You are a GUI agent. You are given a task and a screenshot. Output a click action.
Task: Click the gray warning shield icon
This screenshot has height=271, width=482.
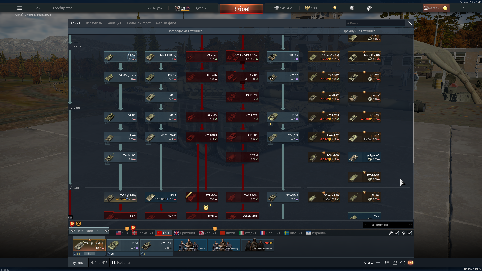pyautogui.click(x=78, y=224)
